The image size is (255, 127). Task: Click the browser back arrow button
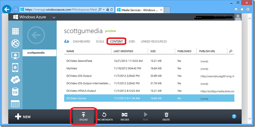tap(7, 10)
